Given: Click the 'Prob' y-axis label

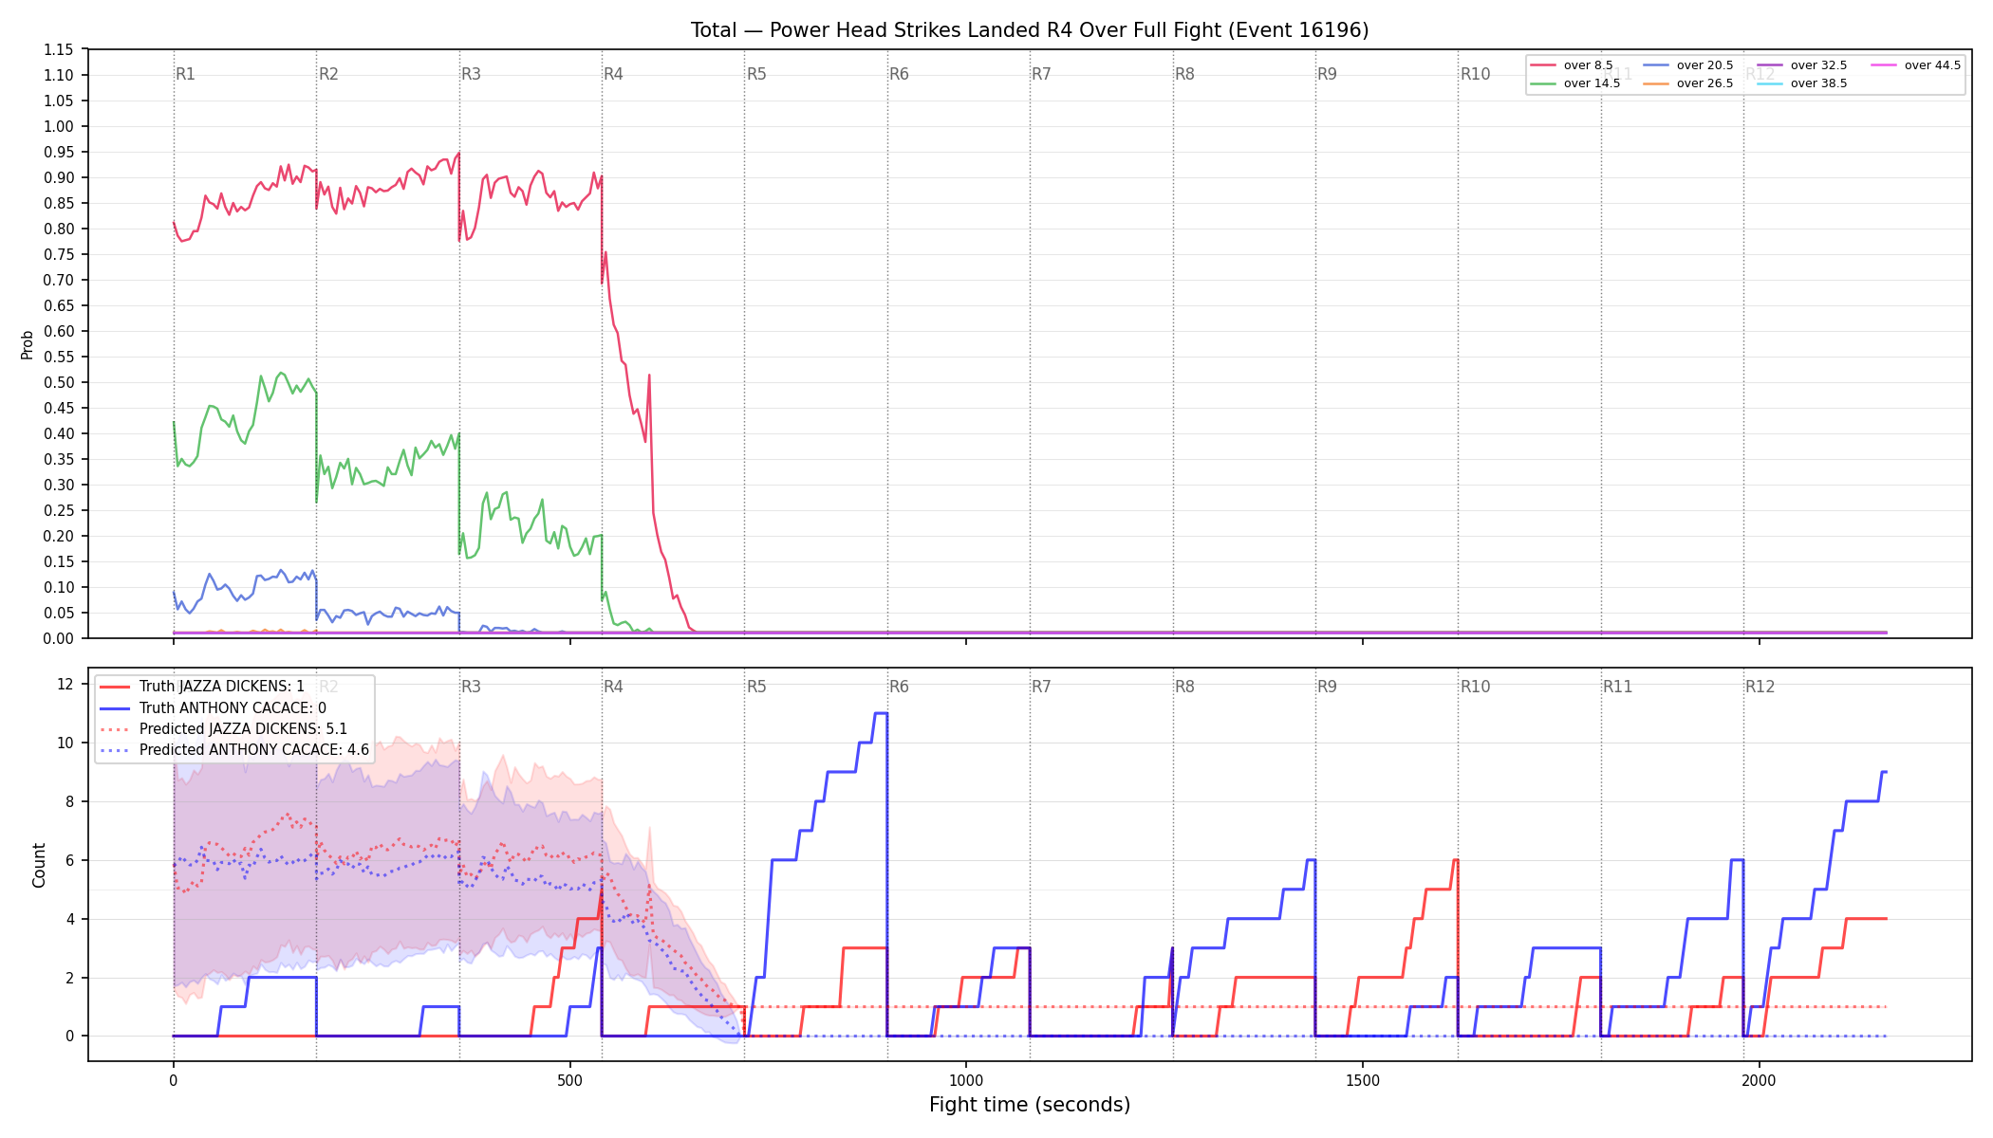Looking at the screenshot, I should pos(28,344).
